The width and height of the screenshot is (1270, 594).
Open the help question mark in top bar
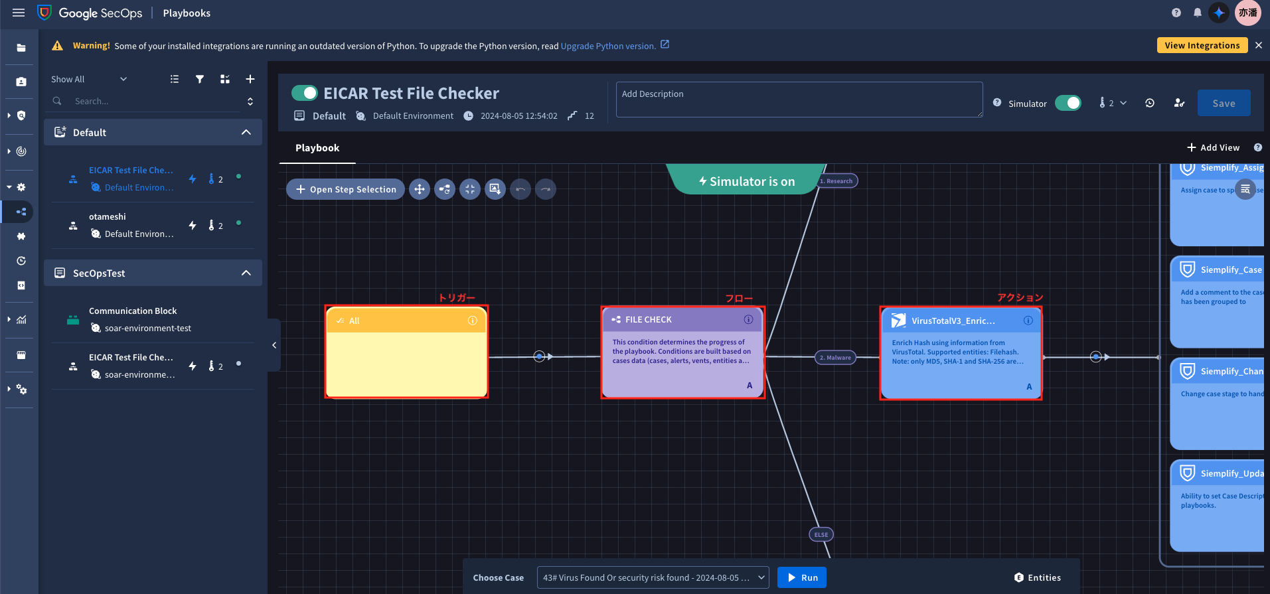[1176, 13]
